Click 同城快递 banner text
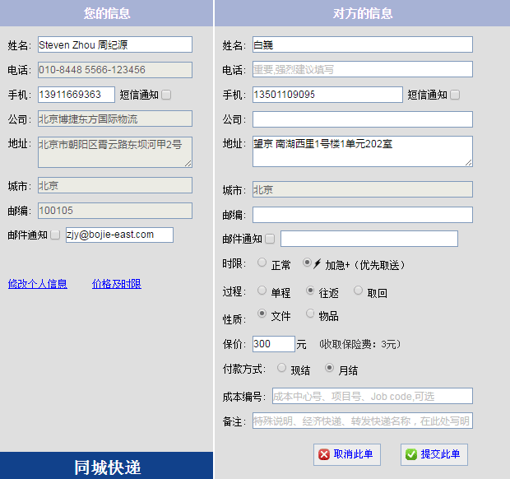Viewport: 510px width, 479px height. click(x=107, y=467)
